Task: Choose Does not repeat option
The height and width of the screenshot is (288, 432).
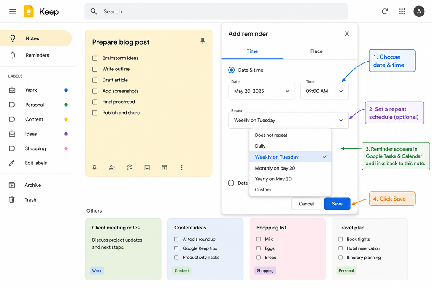Action: tap(290, 135)
